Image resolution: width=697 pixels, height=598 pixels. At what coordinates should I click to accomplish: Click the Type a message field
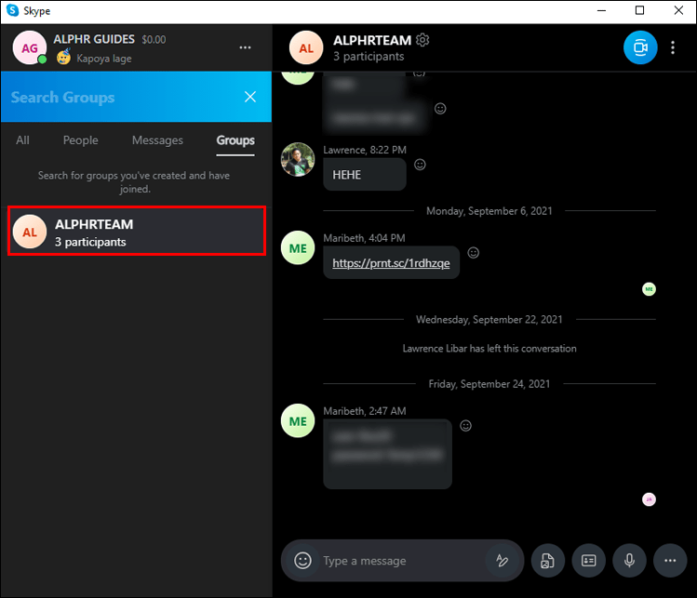(400, 561)
